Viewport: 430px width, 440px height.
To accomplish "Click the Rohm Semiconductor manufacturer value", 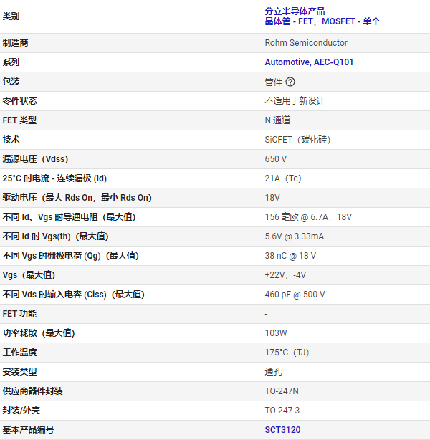I will 306,43.
